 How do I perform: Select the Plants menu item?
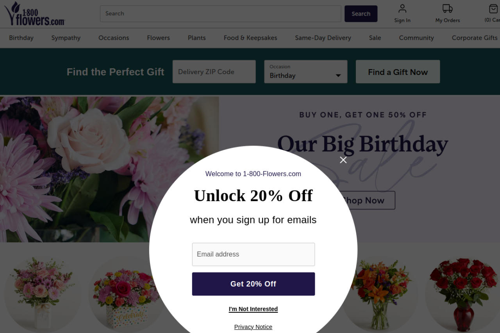click(x=196, y=38)
